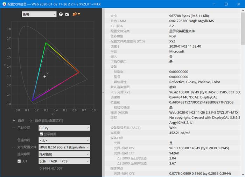Toggle the 显示摘要 checkbox
Viewport: 245px width, 177px height.
click(x=41, y=134)
